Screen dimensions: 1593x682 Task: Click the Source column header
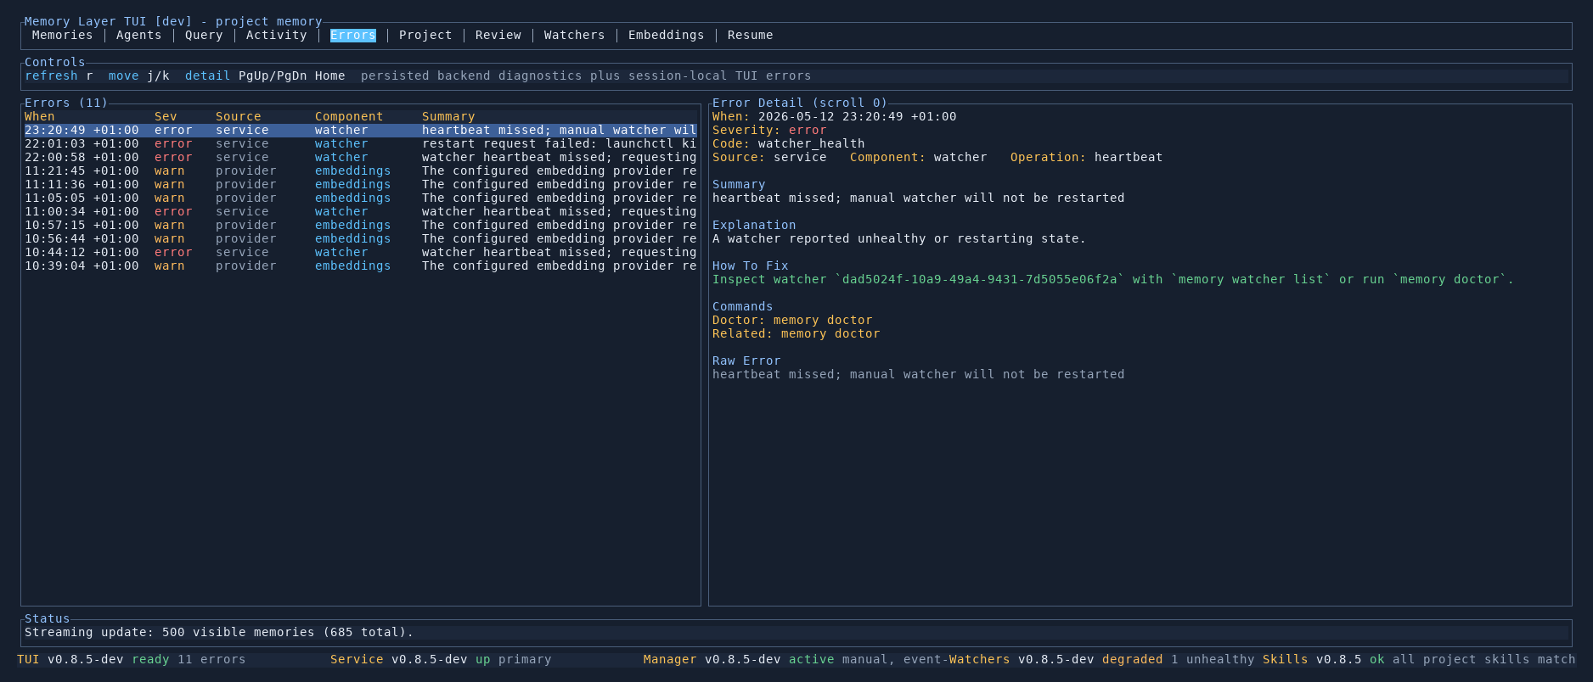(x=239, y=116)
